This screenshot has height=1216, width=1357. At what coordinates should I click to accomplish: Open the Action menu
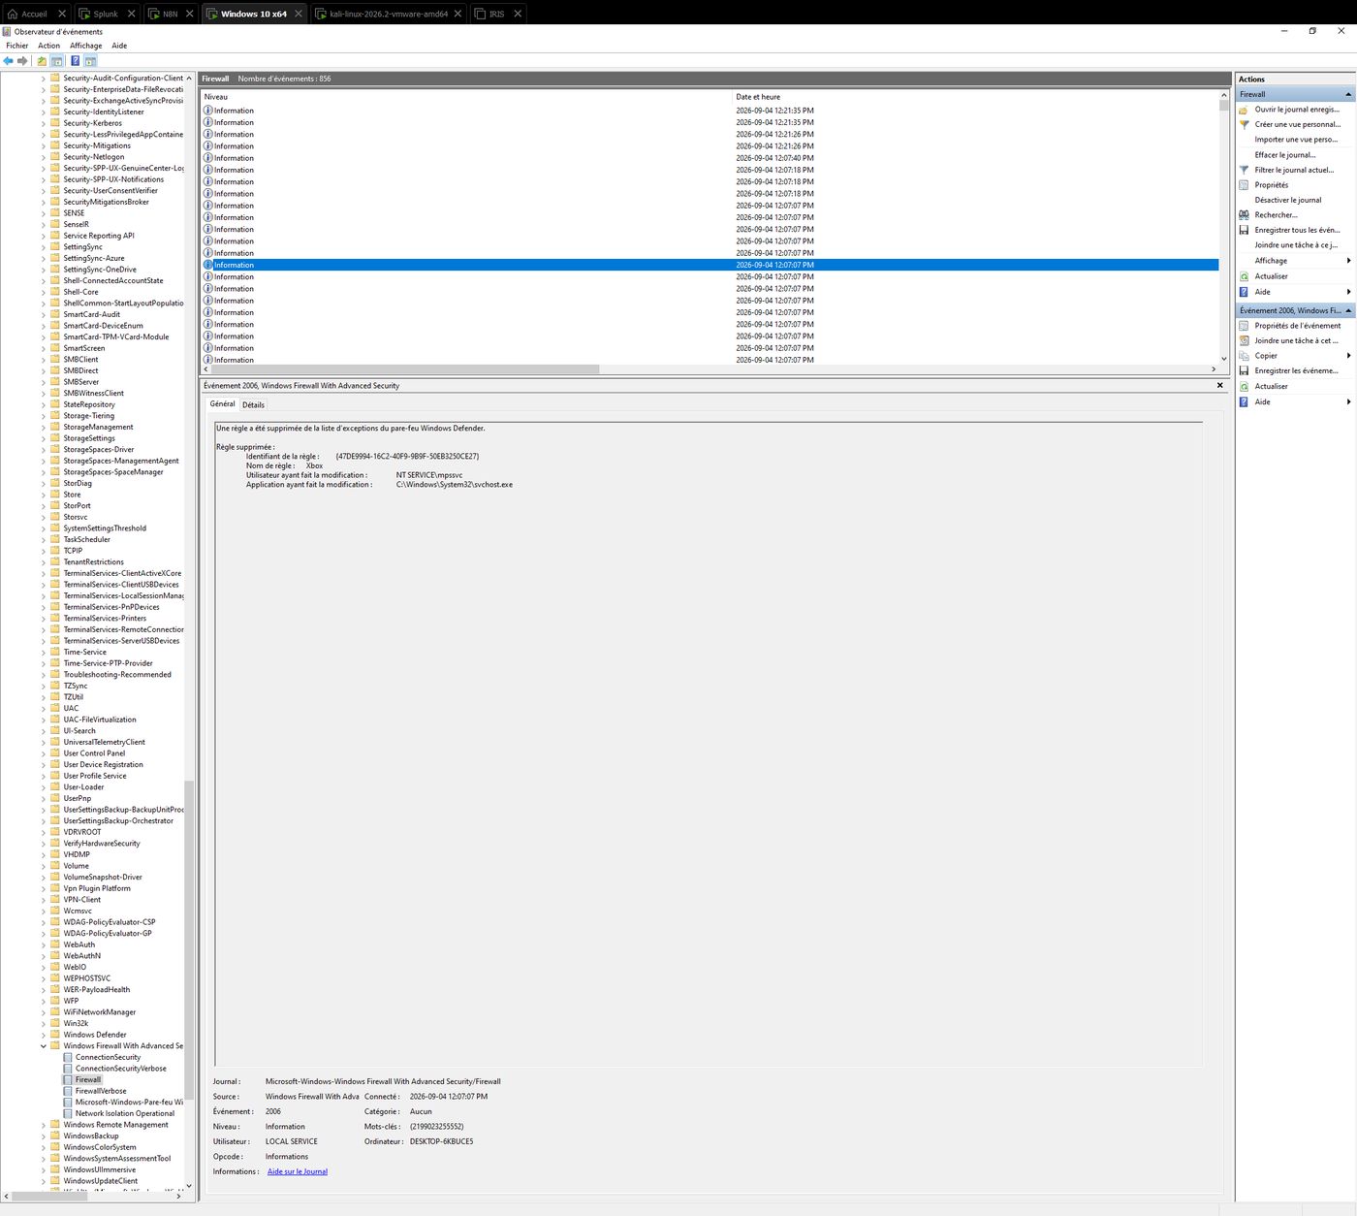coord(48,46)
